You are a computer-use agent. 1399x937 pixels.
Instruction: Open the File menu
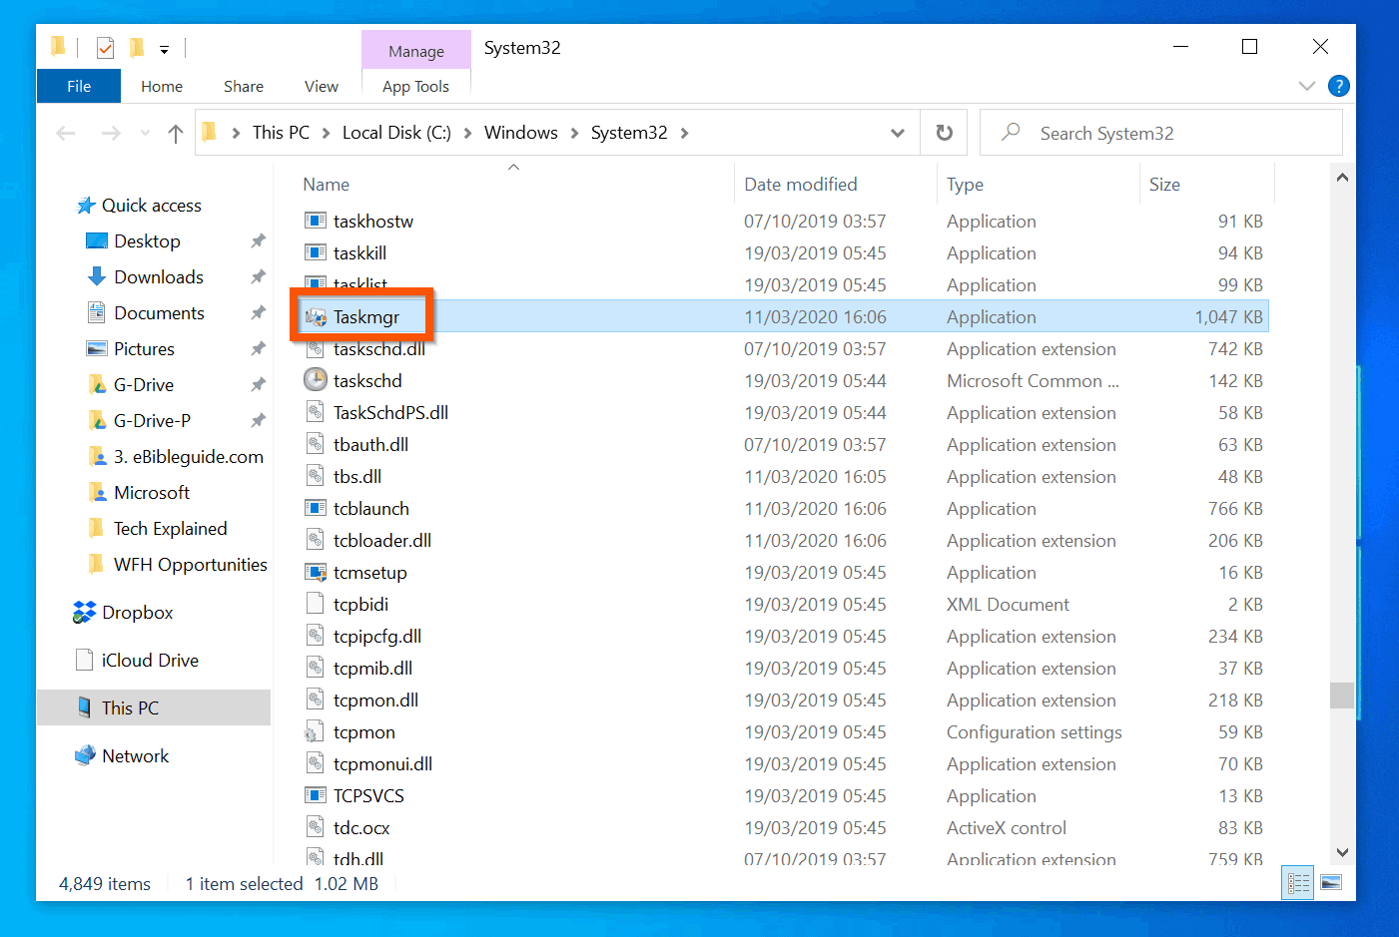point(78,86)
